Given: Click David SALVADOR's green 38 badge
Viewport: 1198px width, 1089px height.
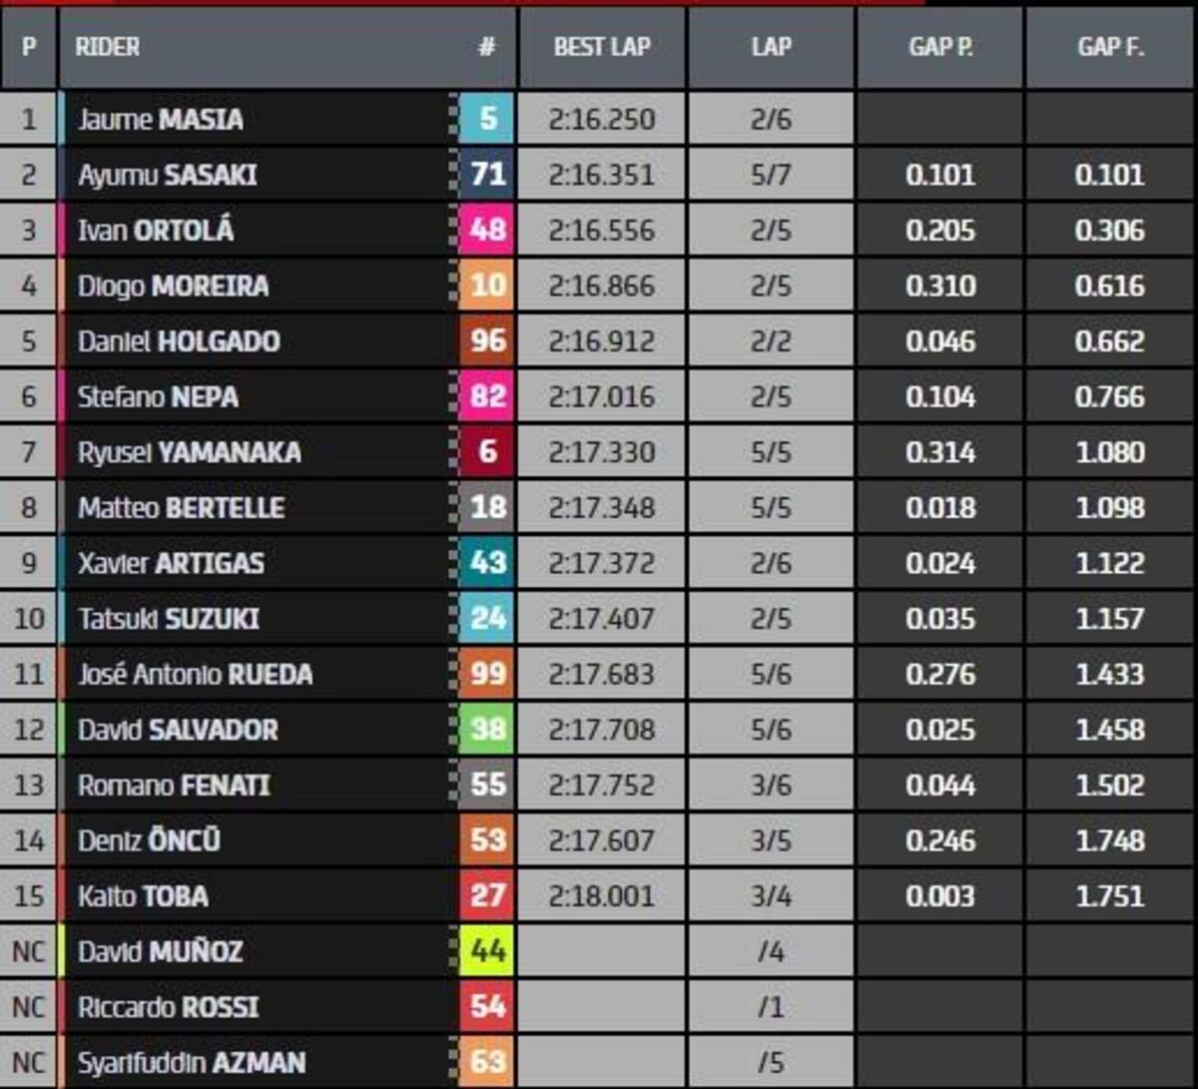Looking at the screenshot, I should click(487, 730).
